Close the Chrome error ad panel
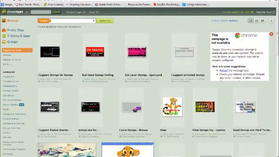The width and height of the screenshot is (279, 157). point(271,34)
